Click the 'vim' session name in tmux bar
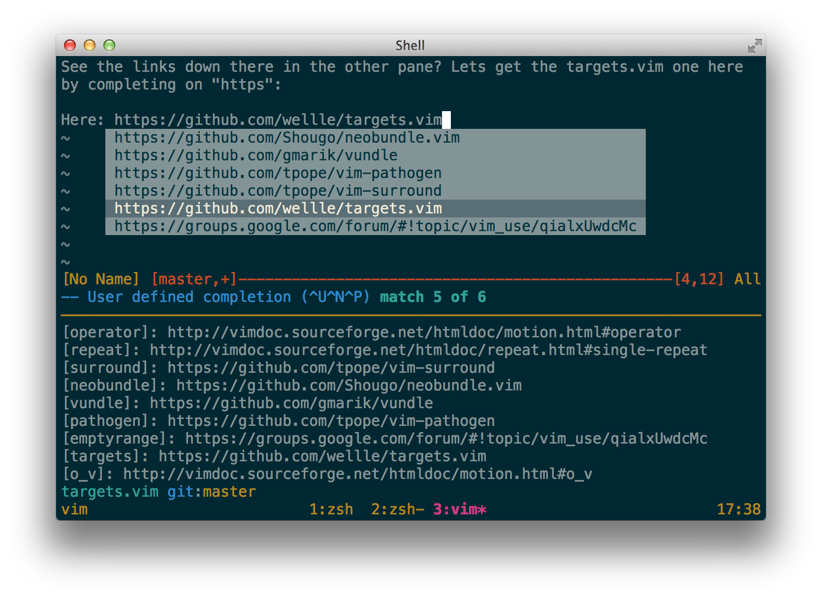This screenshot has height=598, width=822. point(74,509)
